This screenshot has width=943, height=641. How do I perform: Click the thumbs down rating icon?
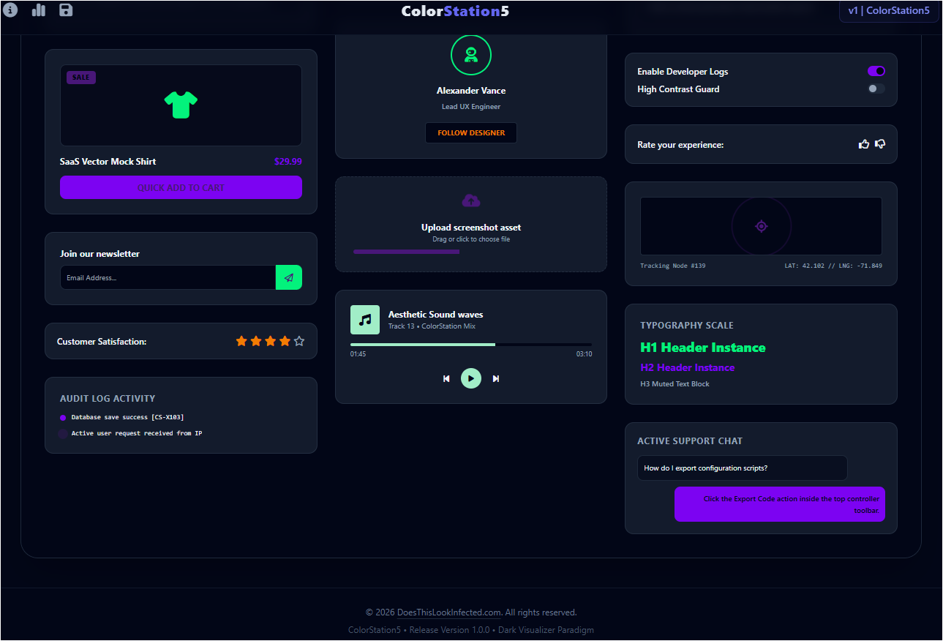point(880,144)
